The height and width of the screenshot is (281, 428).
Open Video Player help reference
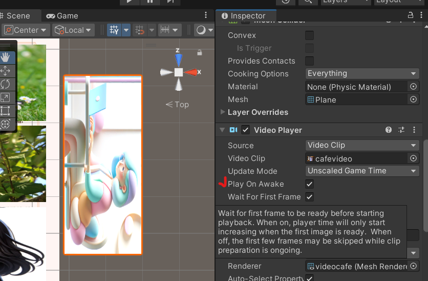[389, 130]
